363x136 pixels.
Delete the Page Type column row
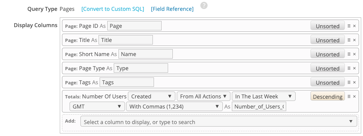(x=354, y=68)
